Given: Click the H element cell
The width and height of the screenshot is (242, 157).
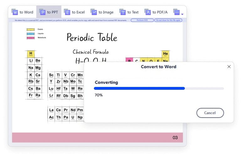Looking at the screenshot, I should [31, 54].
